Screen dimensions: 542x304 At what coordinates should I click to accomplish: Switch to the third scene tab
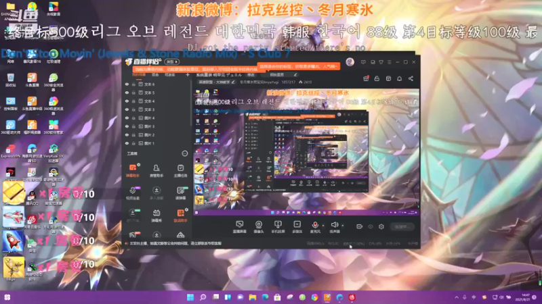170,75
